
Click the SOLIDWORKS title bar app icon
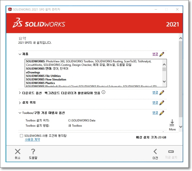tap(10, 9)
